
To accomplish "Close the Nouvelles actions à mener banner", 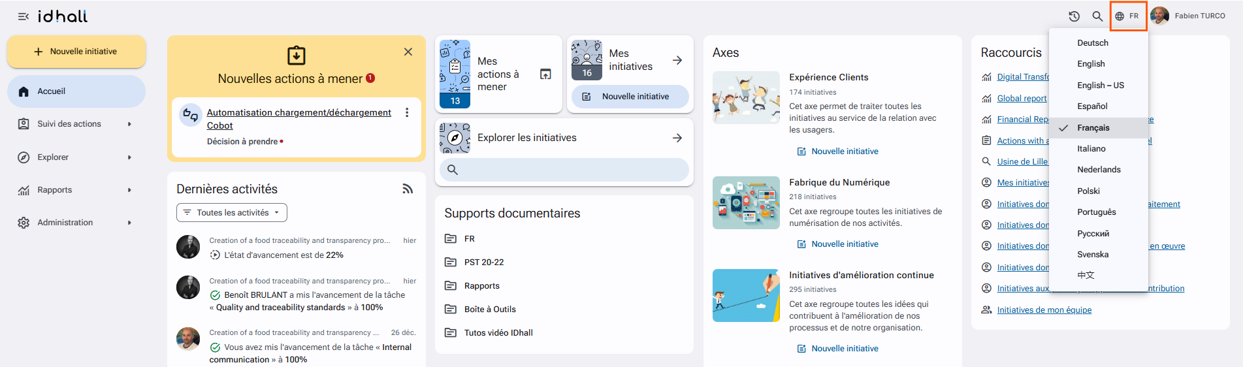I will [x=408, y=52].
